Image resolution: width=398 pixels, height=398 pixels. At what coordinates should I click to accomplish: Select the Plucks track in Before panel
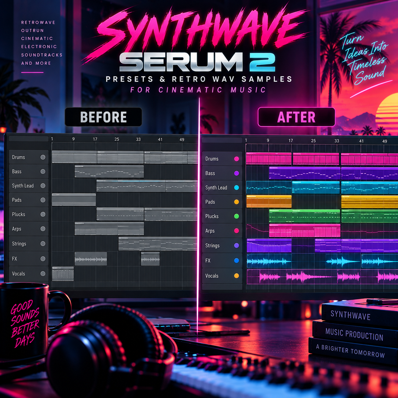[29, 214]
